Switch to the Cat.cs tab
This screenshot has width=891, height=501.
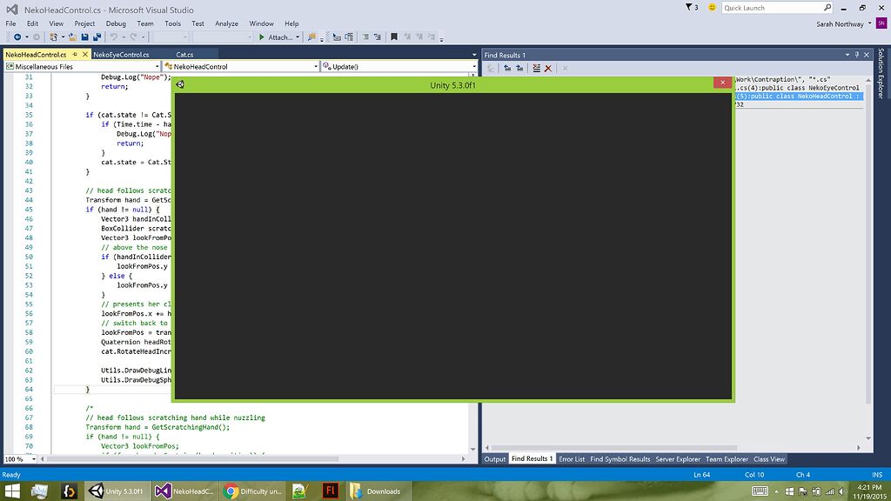click(184, 54)
